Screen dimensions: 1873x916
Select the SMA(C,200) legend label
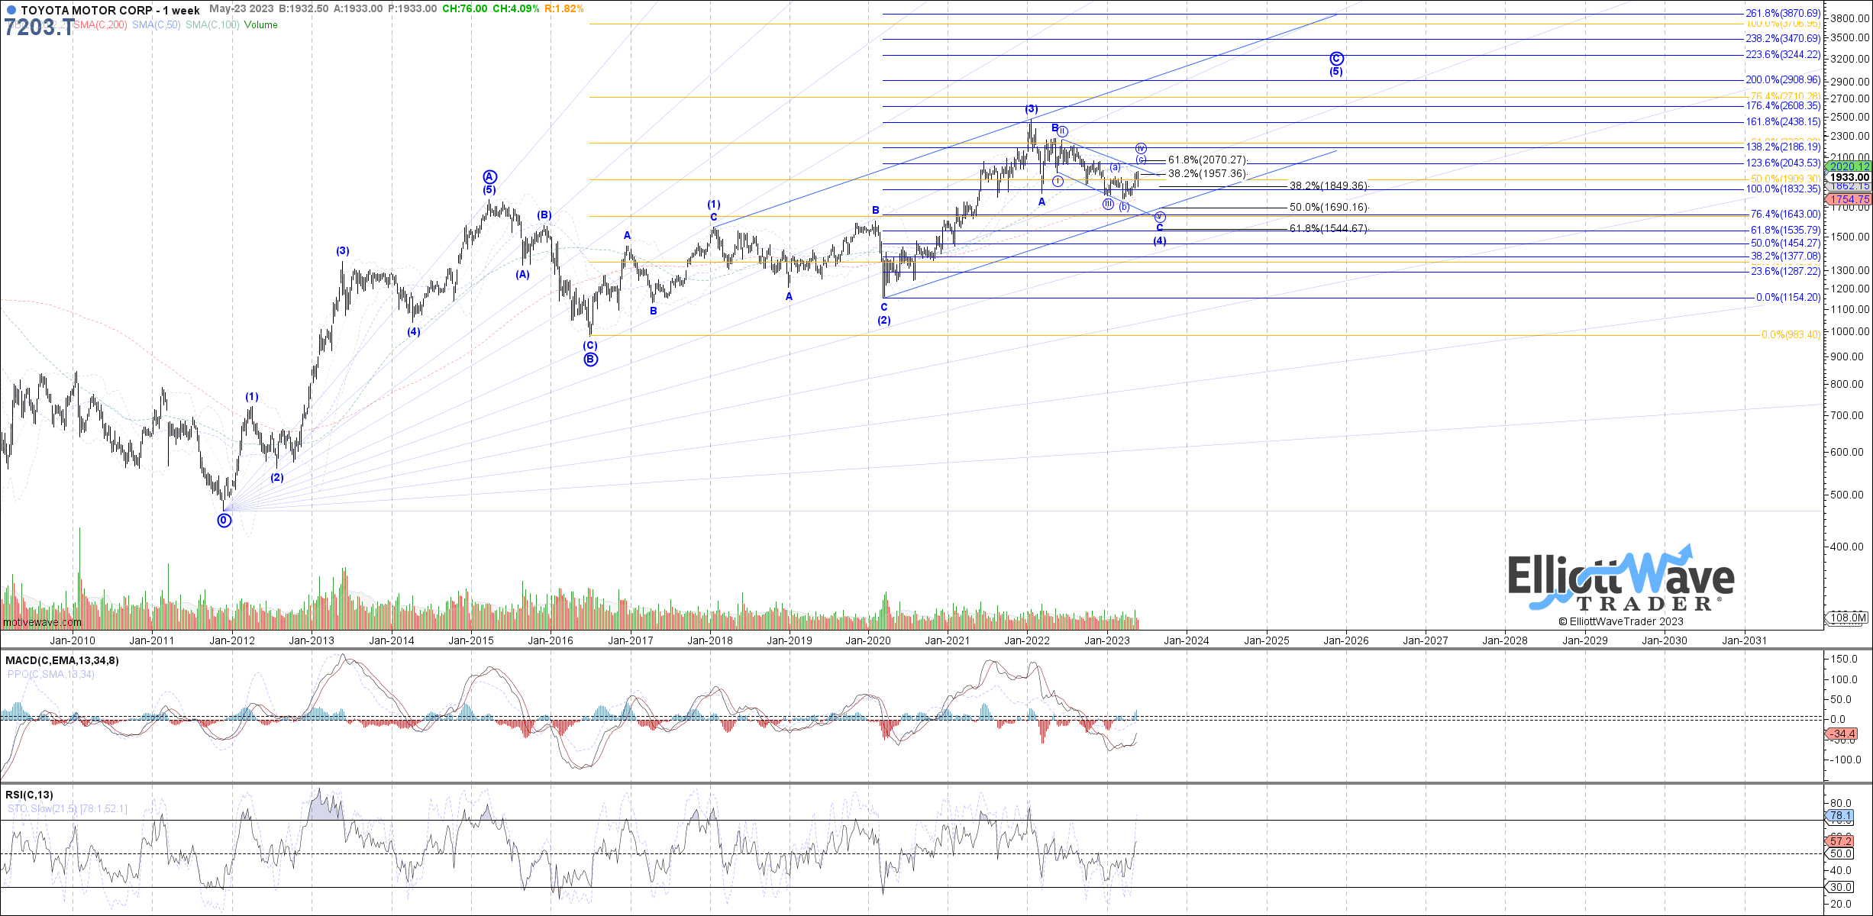(101, 25)
